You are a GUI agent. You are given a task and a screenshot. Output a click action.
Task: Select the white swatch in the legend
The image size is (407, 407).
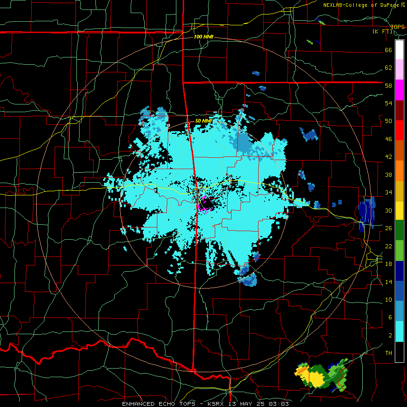point(399,50)
